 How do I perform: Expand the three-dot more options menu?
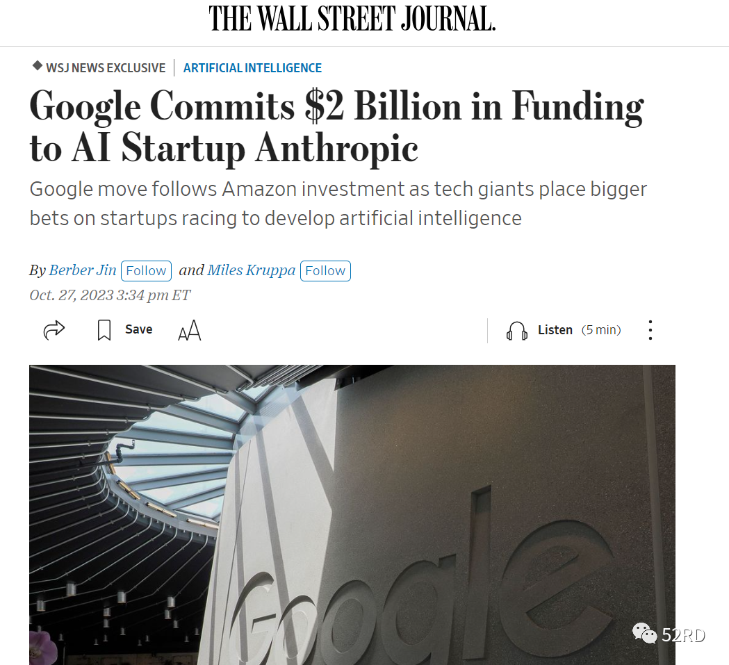pyautogui.click(x=650, y=330)
